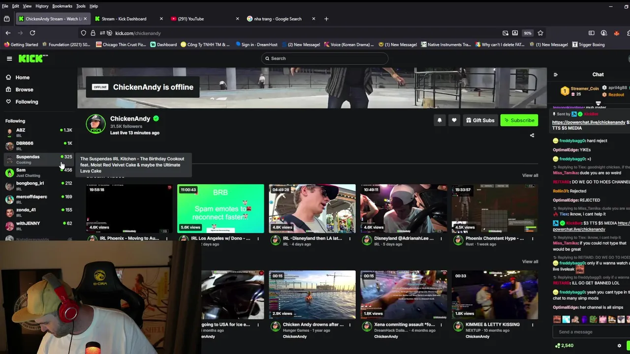This screenshot has width=630, height=354.
Task: Insert the purple emote
Action: 584,320
